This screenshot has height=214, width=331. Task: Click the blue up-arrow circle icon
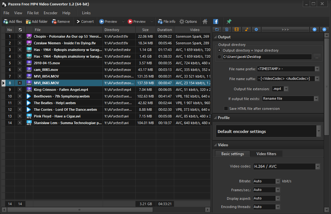(324, 29)
